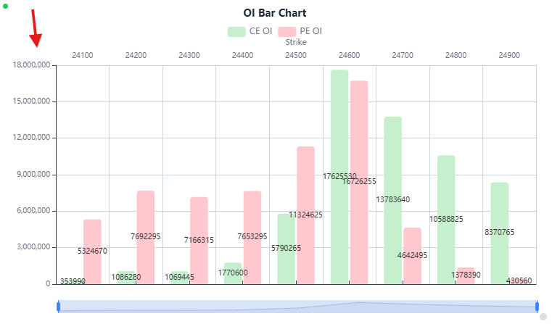Click the 5790265 value label
The height and width of the screenshot is (324, 552).
tap(287, 249)
